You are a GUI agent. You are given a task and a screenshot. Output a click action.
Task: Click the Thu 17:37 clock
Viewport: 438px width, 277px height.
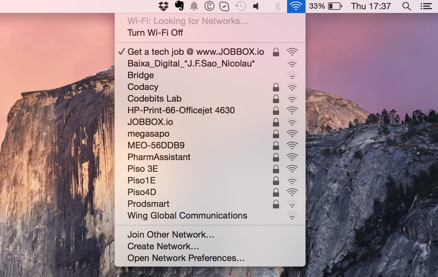[371, 6]
